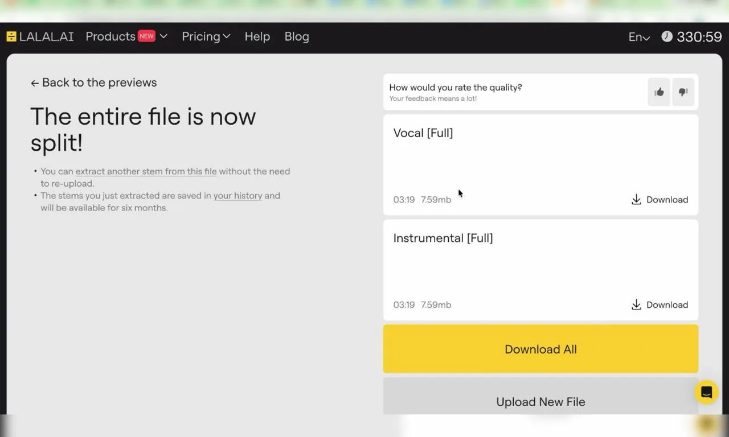Open the Blog page
Screen dimensions: 729x437
coord(297,36)
